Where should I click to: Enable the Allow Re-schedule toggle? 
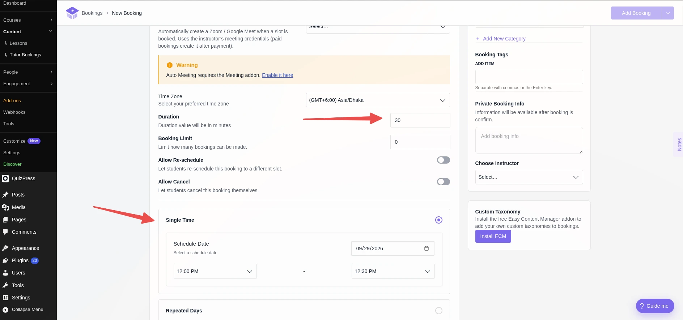(444, 160)
